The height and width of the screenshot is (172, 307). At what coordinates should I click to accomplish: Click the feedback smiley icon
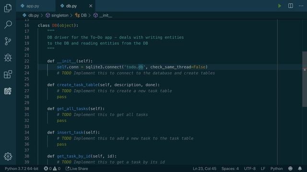290,169
